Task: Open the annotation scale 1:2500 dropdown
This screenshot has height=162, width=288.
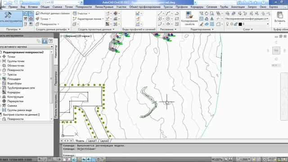Action: tap(244, 159)
